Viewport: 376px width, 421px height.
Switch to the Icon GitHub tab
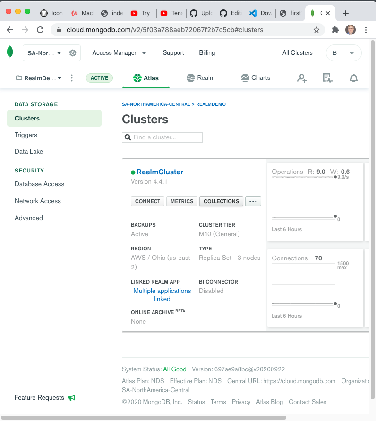pos(52,13)
